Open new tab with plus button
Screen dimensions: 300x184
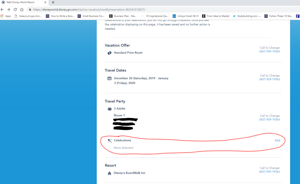pos(53,3)
